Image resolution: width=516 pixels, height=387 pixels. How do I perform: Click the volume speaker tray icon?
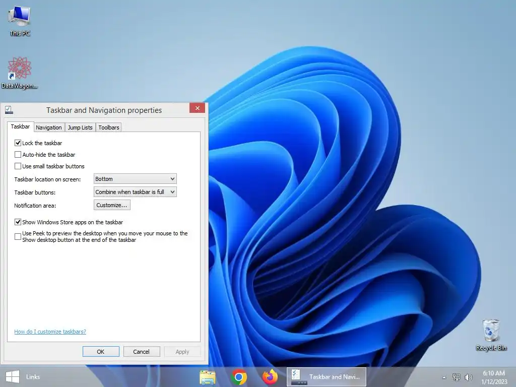pyautogui.click(x=468, y=377)
